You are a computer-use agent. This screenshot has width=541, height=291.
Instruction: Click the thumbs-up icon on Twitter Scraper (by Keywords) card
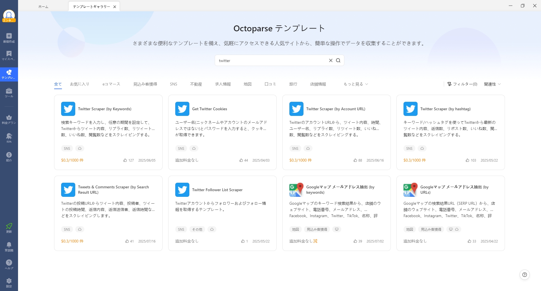pyautogui.click(x=125, y=160)
